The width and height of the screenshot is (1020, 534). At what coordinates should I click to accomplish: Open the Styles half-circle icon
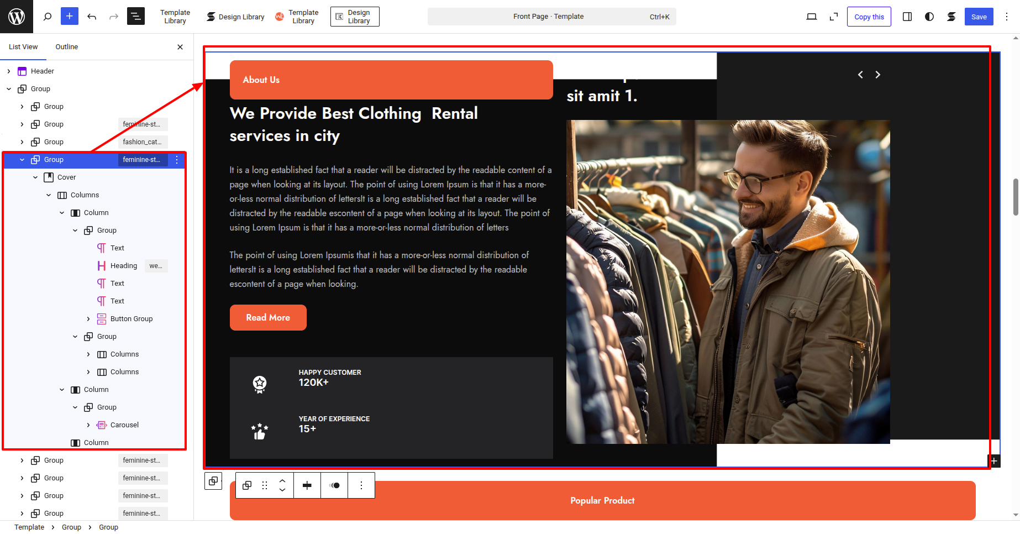929,17
